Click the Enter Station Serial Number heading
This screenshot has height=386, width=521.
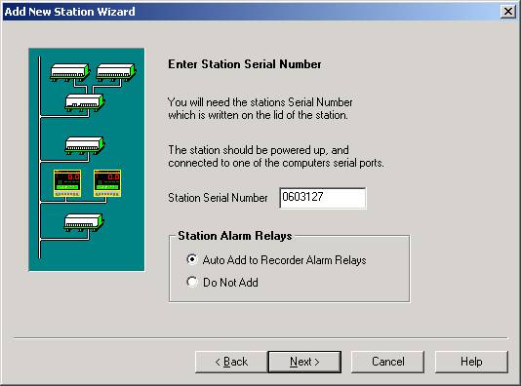pos(245,64)
